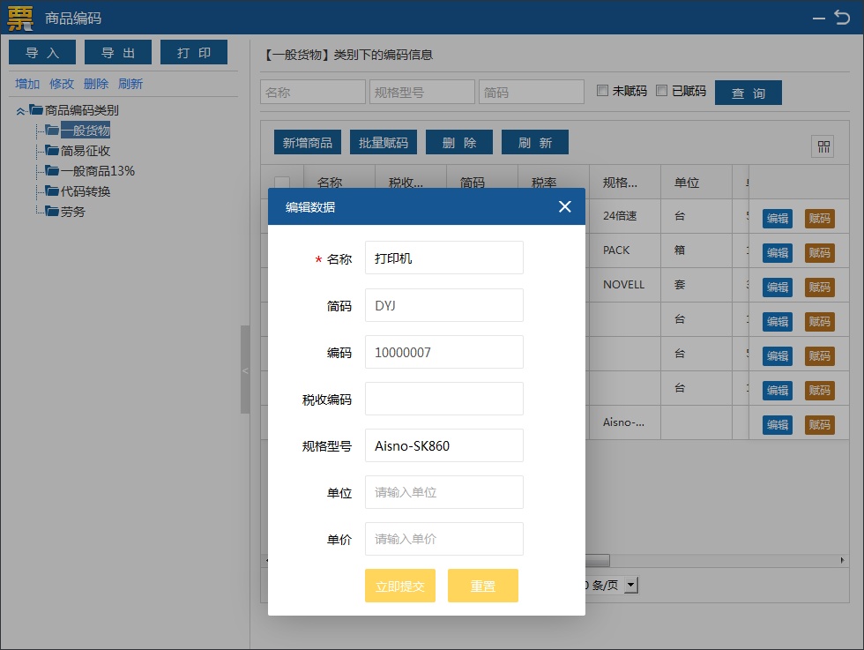The height and width of the screenshot is (650, 864).
Task: Enable the 未赋码 checkbox filter
Action: tap(602, 91)
